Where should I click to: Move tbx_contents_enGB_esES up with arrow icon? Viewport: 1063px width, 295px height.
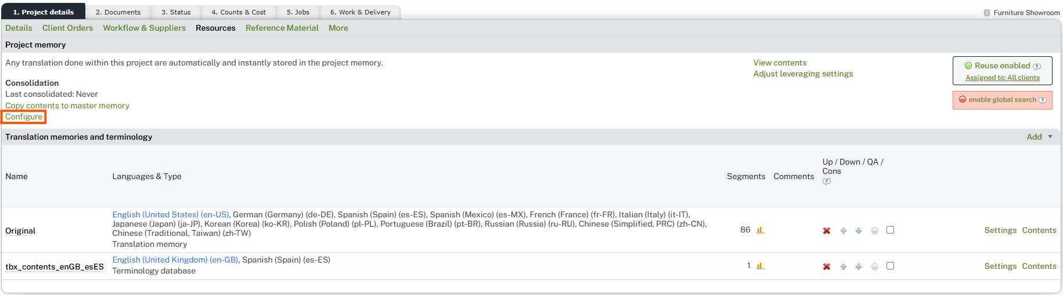[844, 267]
